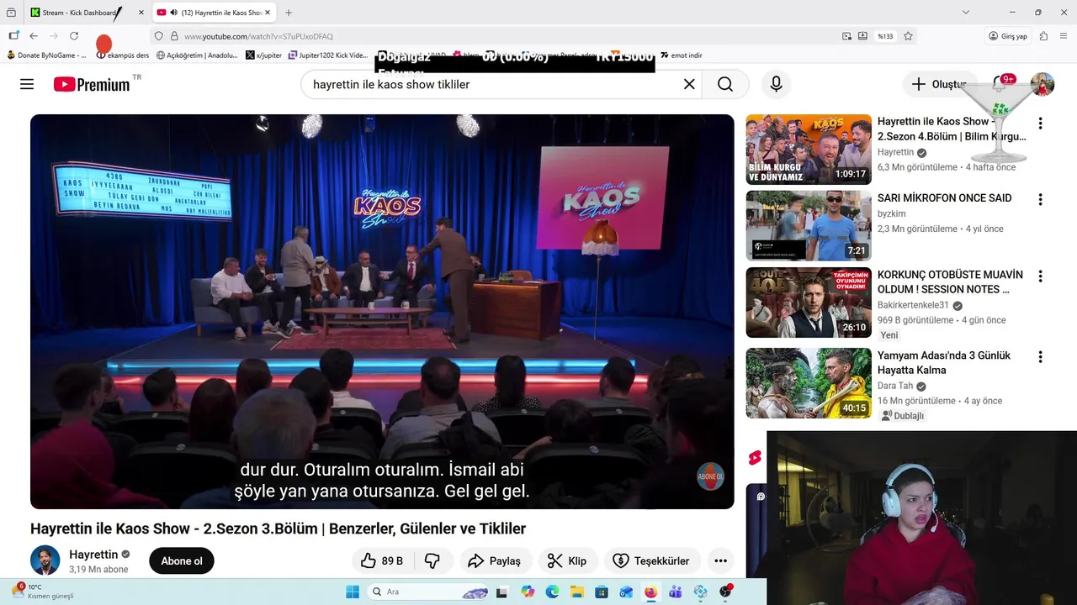Open Microsoft Teams from the taskbar

click(676, 592)
